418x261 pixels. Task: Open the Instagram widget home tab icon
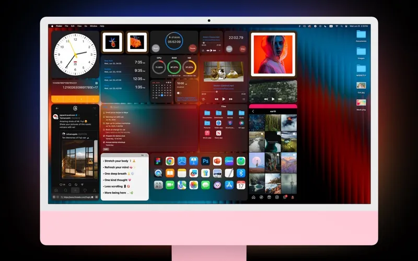pyautogui.click(x=253, y=197)
